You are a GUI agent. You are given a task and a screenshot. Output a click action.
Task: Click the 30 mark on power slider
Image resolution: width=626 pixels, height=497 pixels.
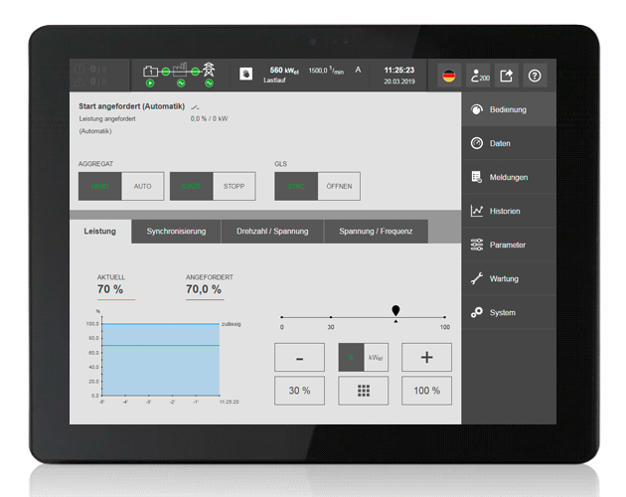pyautogui.click(x=331, y=317)
